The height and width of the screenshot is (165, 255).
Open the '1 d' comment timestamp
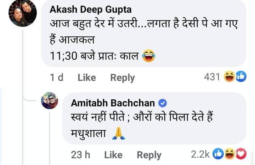57,77
